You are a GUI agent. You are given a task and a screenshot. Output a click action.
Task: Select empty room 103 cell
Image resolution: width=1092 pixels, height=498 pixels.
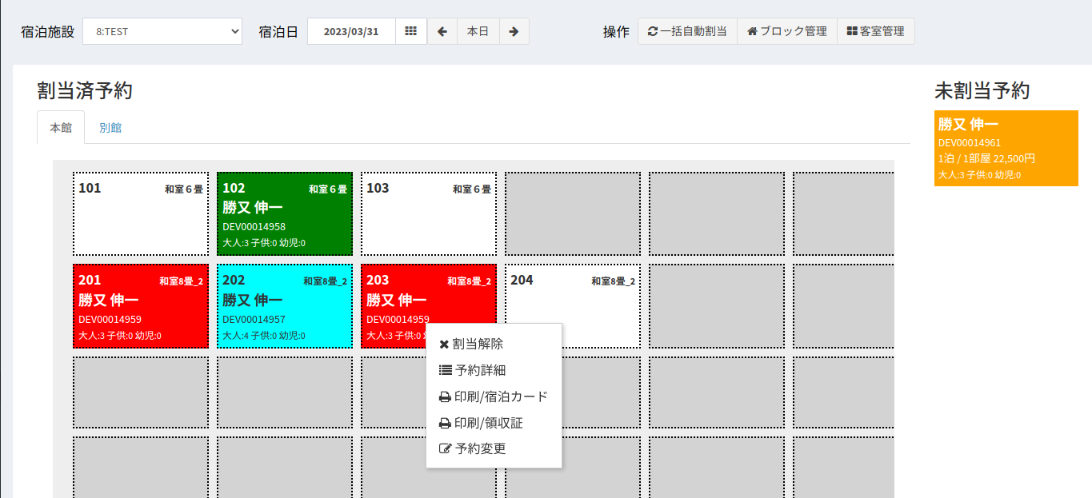pos(429,214)
